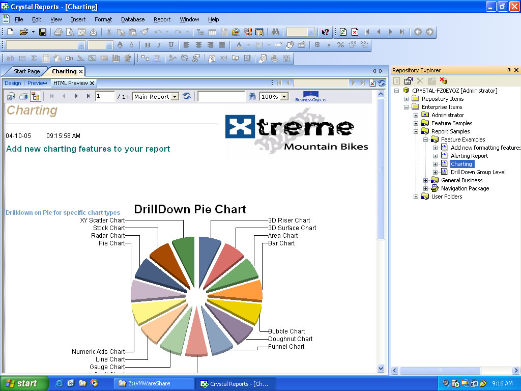This screenshot has width=521, height=391.
Task: Click the Find binoculars icon in main toolbar
Action: tap(275, 32)
